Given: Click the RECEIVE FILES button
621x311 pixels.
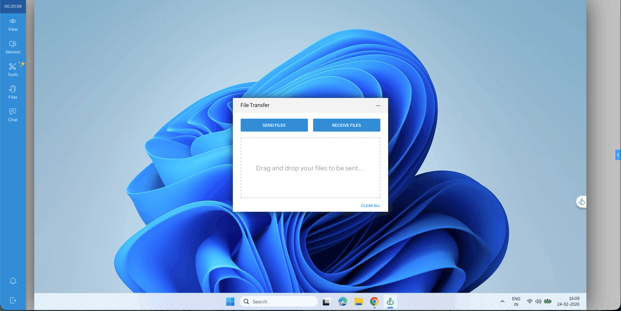Looking at the screenshot, I should pos(346,125).
